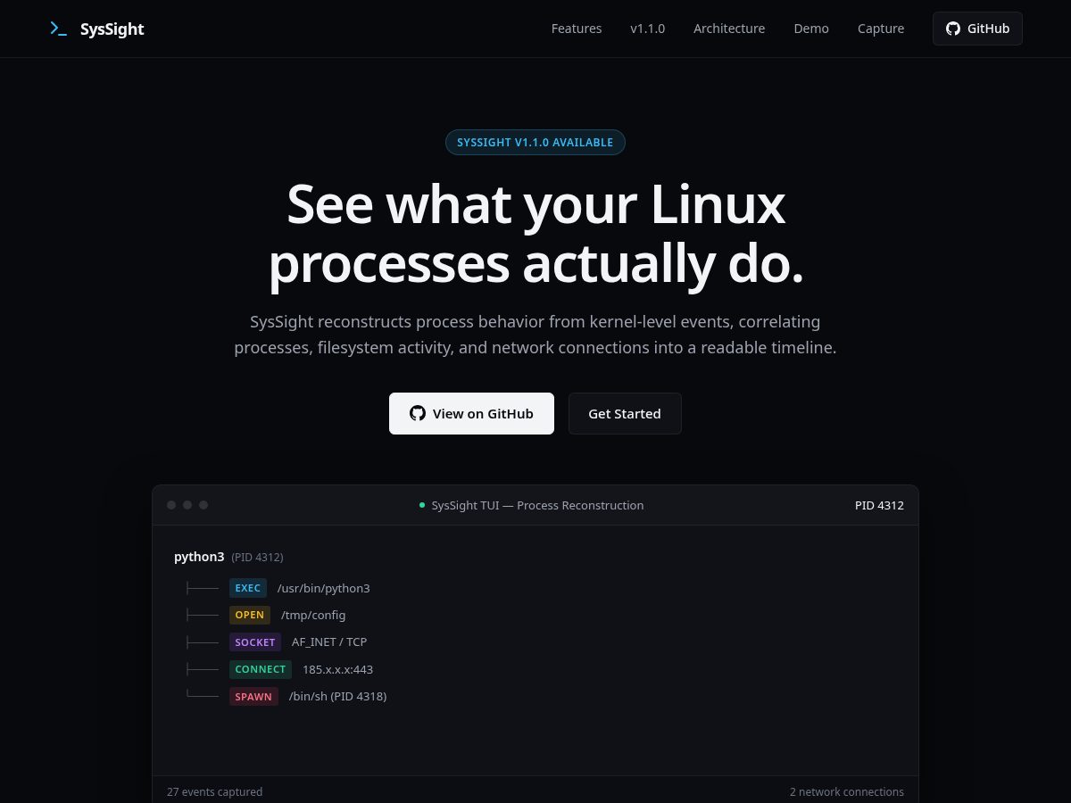Click the SysSight terminal prompt logo icon

58,29
